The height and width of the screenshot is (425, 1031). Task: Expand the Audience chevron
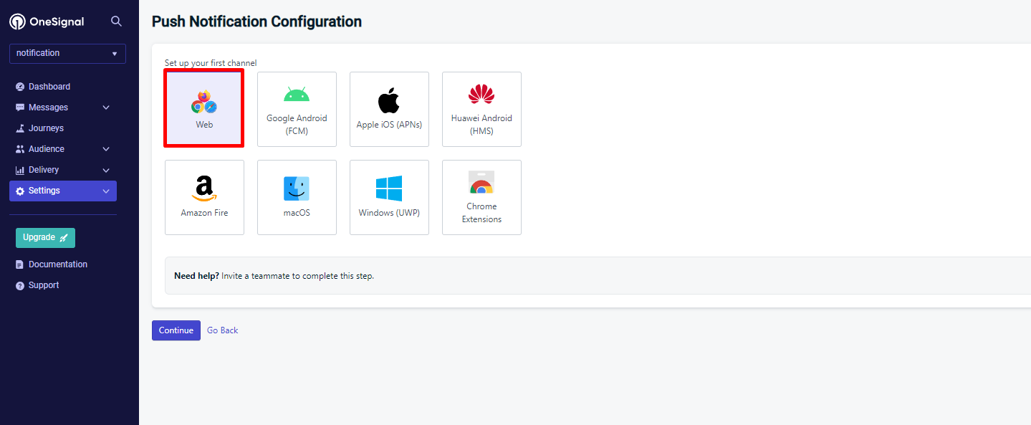(x=106, y=149)
